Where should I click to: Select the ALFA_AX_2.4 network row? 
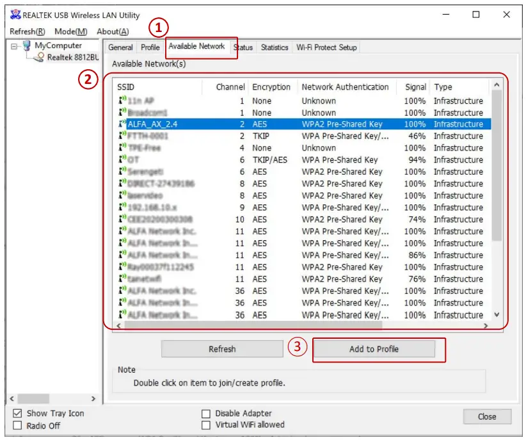click(304, 124)
